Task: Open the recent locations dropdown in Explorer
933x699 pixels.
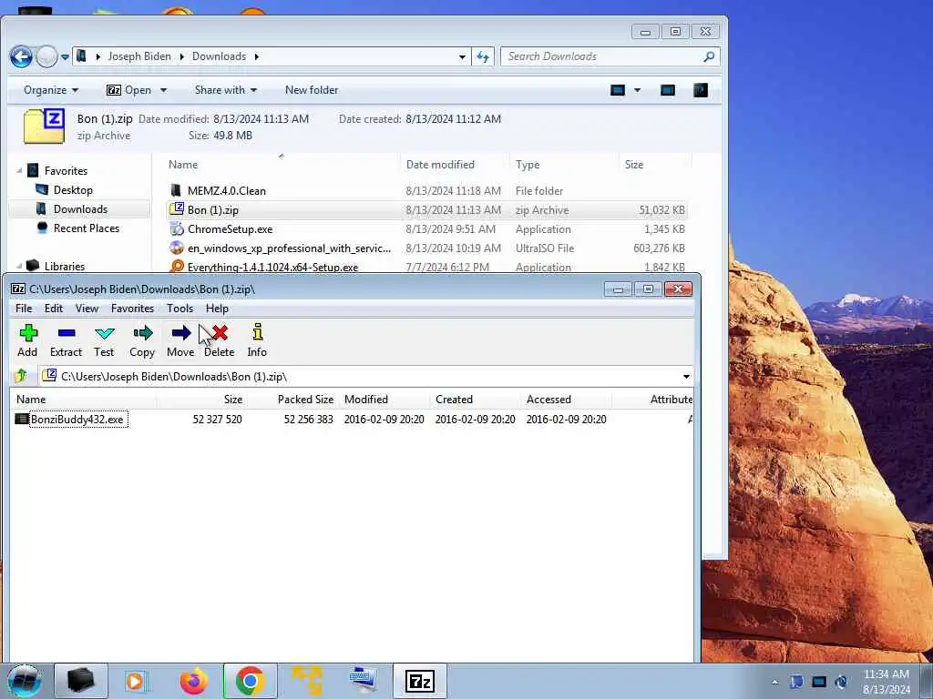Action: (x=65, y=57)
